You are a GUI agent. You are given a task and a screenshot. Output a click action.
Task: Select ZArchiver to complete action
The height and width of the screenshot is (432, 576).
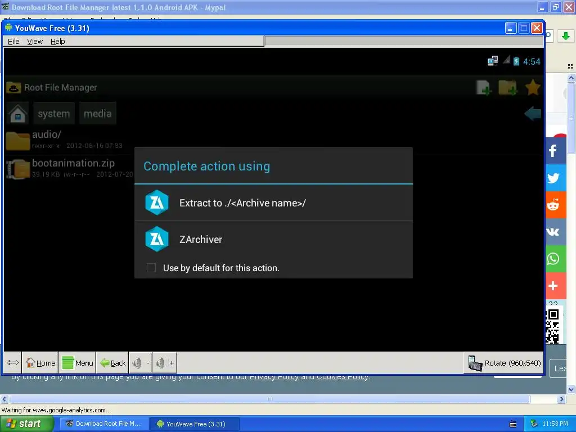click(x=274, y=239)
